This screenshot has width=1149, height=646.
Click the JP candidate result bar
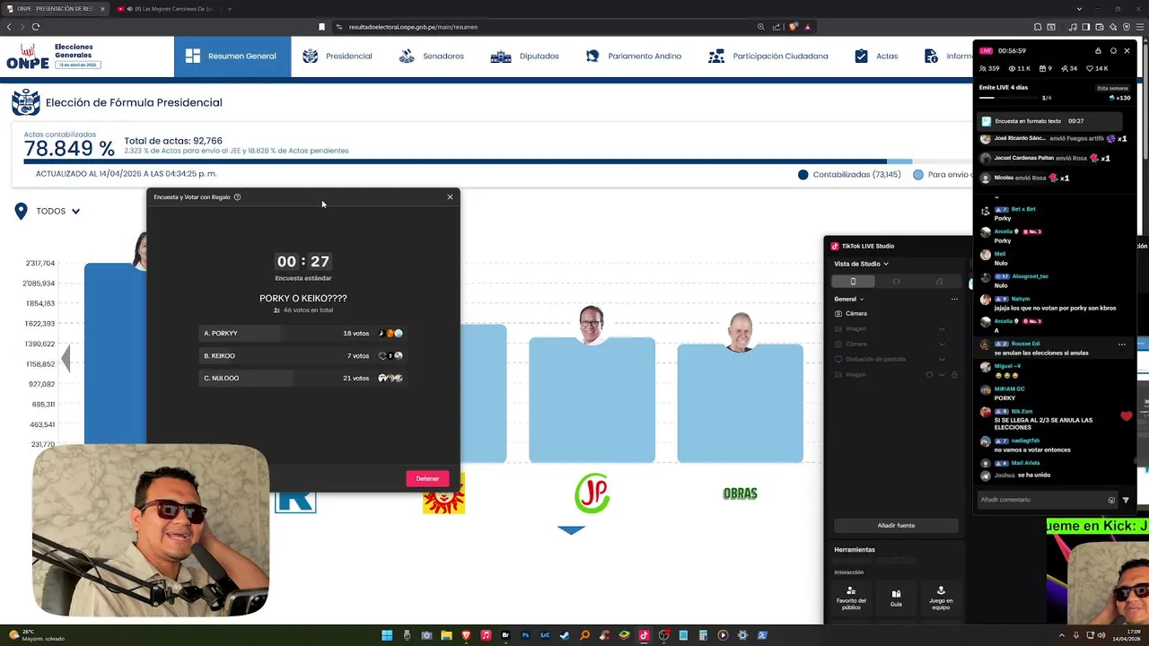[x=592, y=400]
